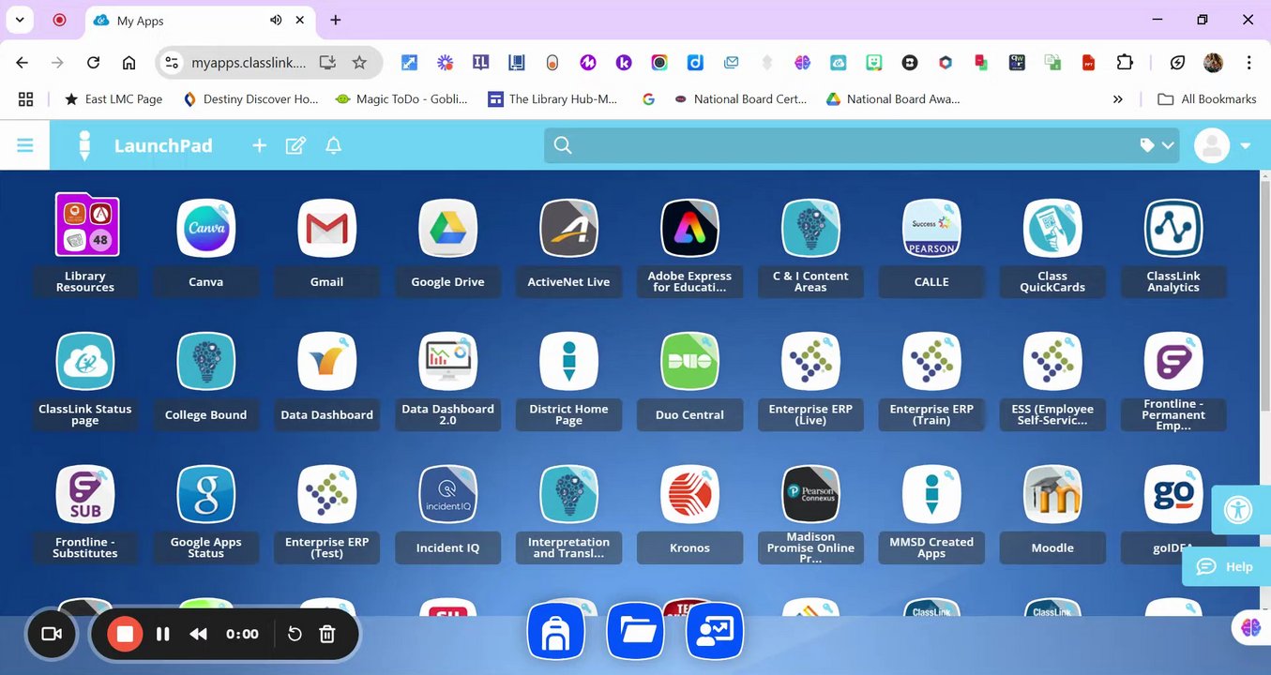Open Destiny Discover bookmark

coord(250,98)
